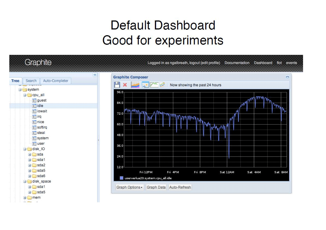Expand the sda5 node under disk_IO
This screenshot has width=326, height=230.
[x=30, y=171]
